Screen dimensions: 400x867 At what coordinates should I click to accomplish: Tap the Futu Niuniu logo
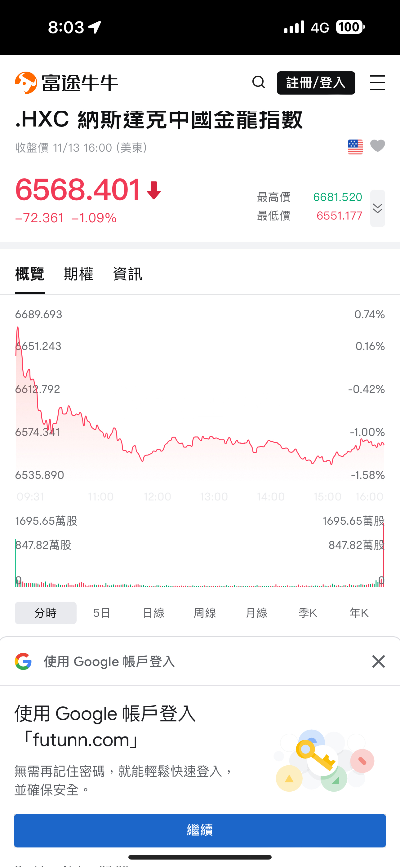pyautogui.click(x=66, y=83)
